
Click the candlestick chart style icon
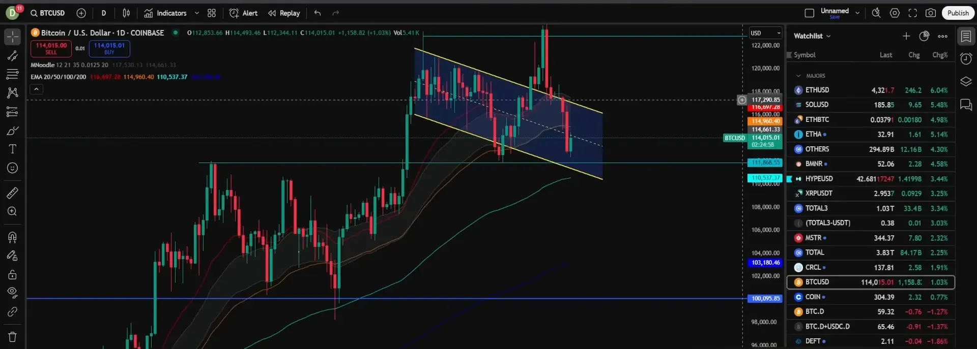126,13
